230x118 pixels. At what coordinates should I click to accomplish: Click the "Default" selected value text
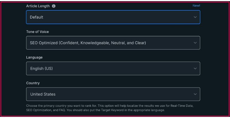coord(37,17)
